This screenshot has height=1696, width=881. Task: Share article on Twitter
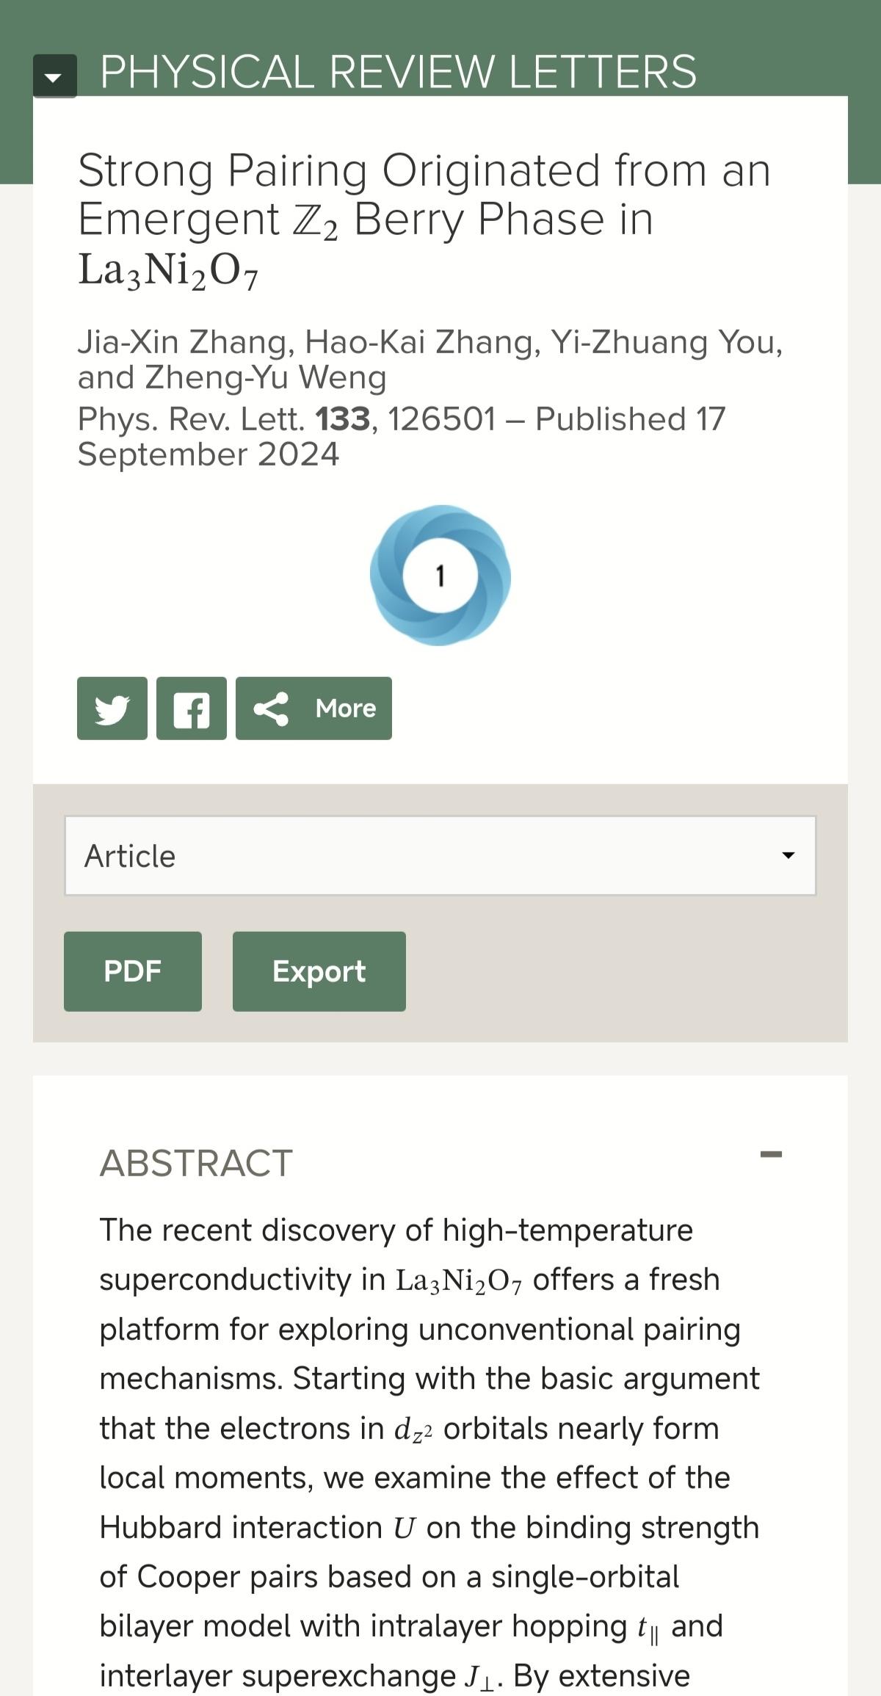[x=112, y=709]
